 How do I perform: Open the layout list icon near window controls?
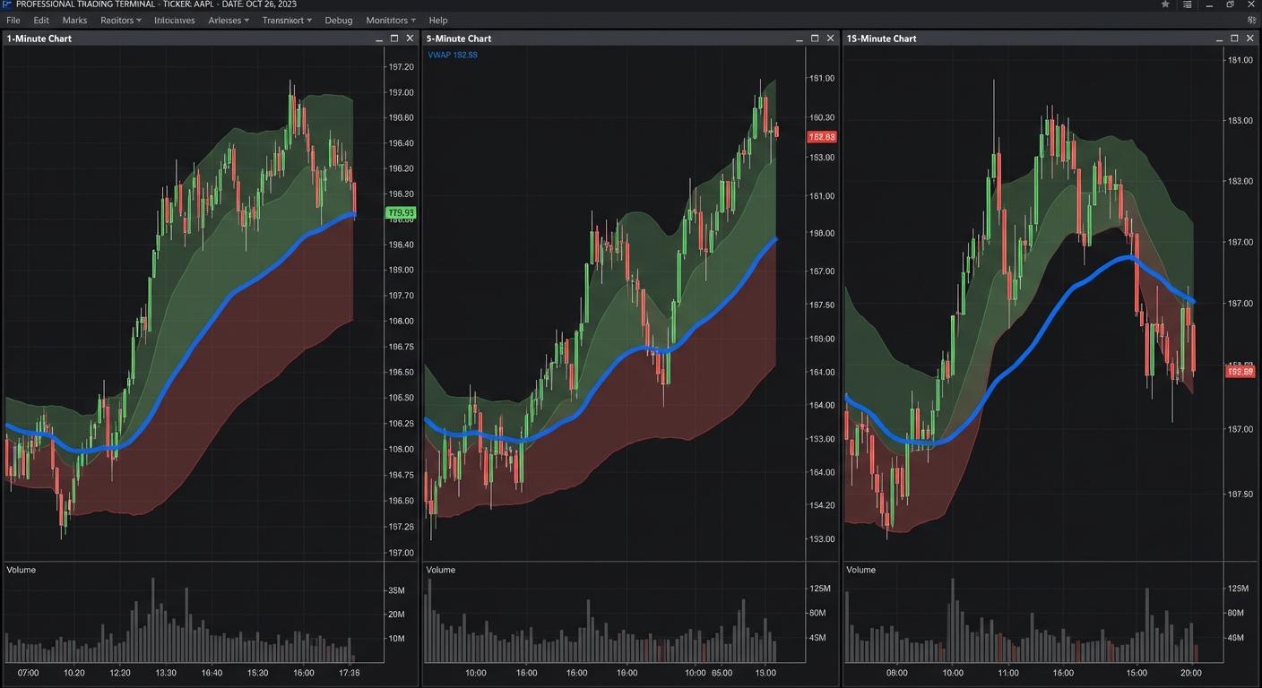click(x=1187, y=4)
